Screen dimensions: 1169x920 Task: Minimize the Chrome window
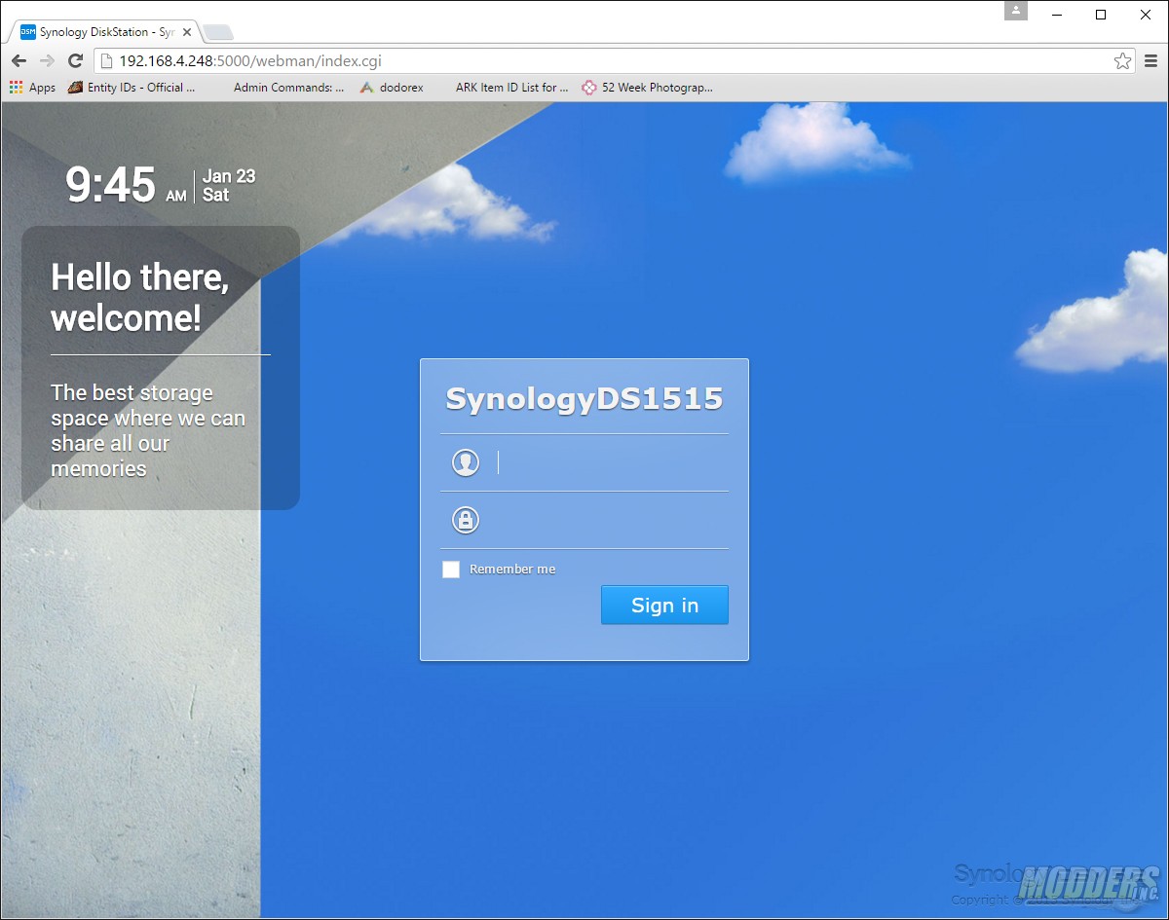[x=1056, y=15]
